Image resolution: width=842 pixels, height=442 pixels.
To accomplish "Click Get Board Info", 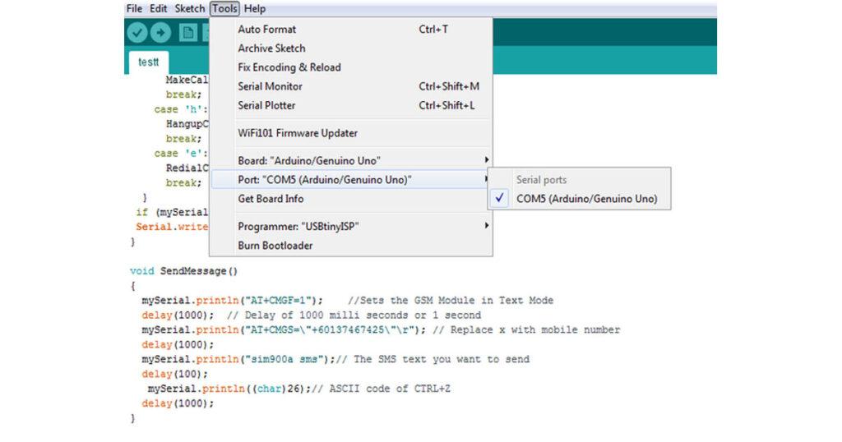I will tap(271, 199).
